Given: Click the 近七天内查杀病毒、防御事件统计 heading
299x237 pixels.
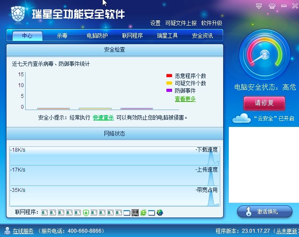Looking at the screenshot, I should tap(51, 64).
